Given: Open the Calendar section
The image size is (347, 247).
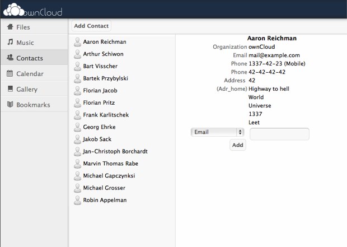Looking at the screenshot, I should 34,73.
